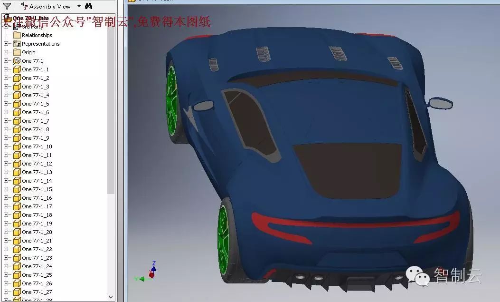This screenshot has height=302, width=500.
Task: Click the One 77-1_16 part icon
Action: 17,198
